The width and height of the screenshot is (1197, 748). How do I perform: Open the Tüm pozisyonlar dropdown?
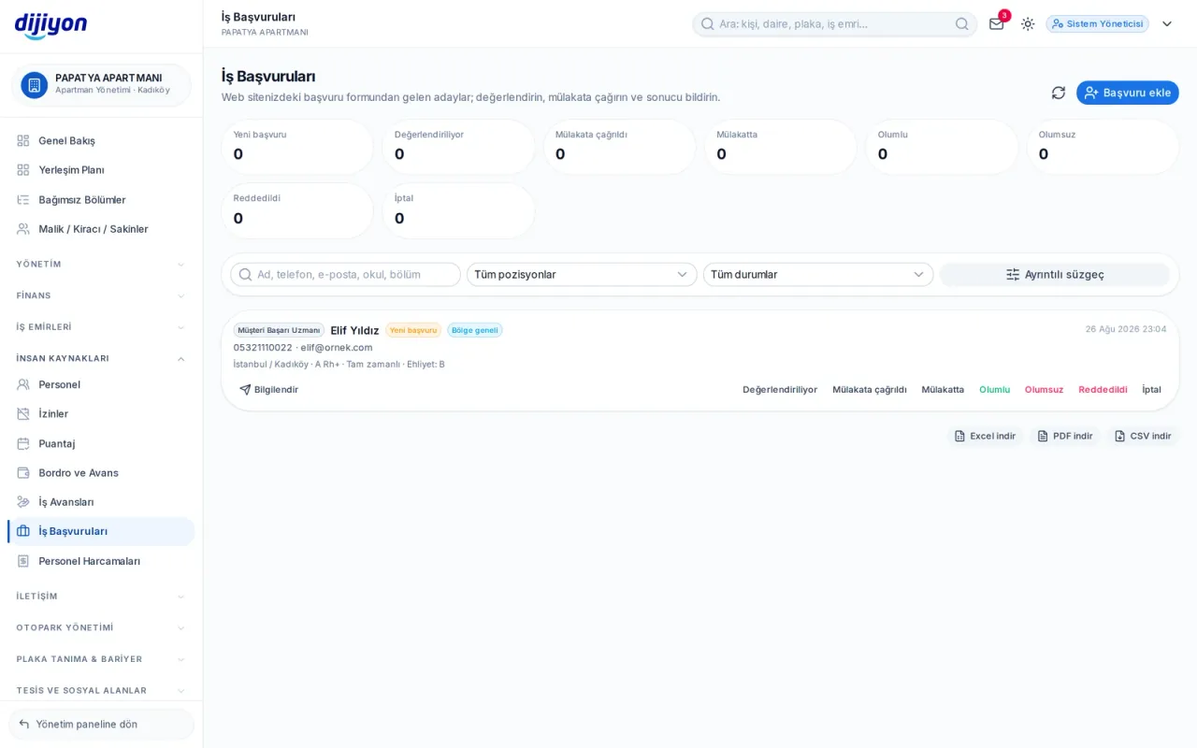click(582, 274)
